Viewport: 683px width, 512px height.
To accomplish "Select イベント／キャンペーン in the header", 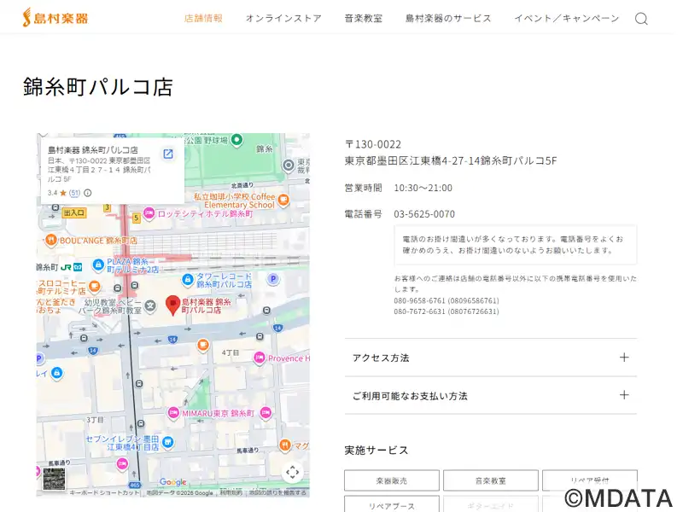I will (566, 18).
